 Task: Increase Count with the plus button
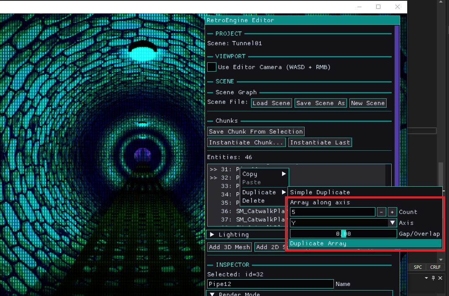pos(393,212)
